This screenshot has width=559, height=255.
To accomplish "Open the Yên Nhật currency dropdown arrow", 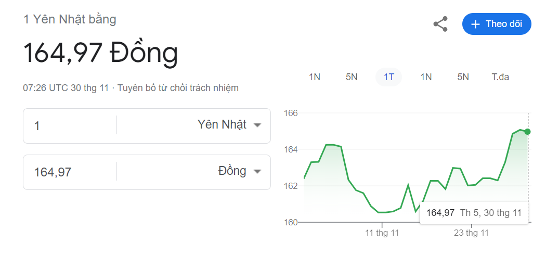I will click(x=257, y=125).
